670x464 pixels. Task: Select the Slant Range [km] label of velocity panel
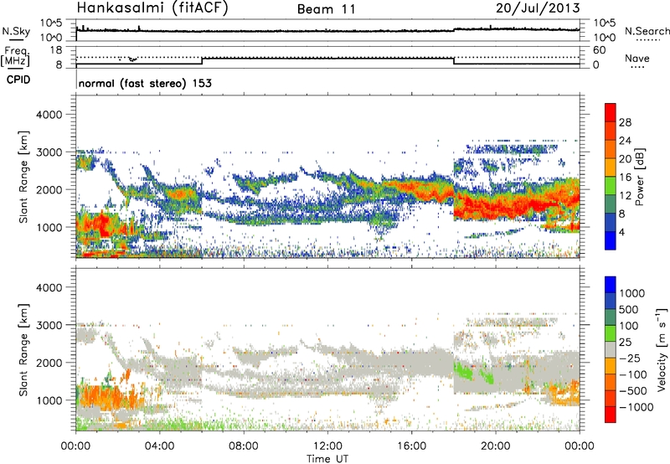[23, 349]
